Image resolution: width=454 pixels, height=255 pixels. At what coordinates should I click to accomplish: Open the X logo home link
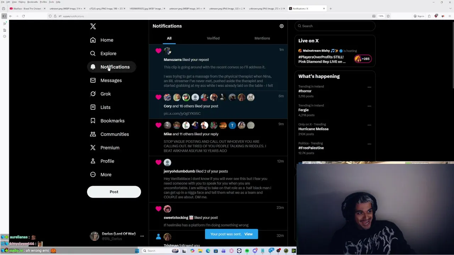93,26
